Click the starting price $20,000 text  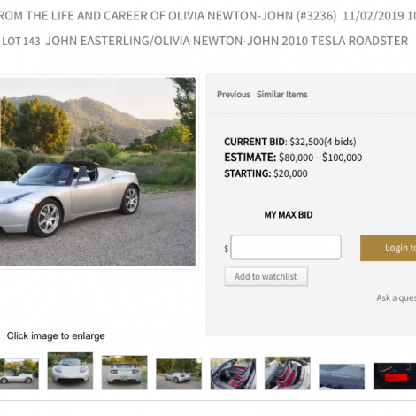pos(290,173)
